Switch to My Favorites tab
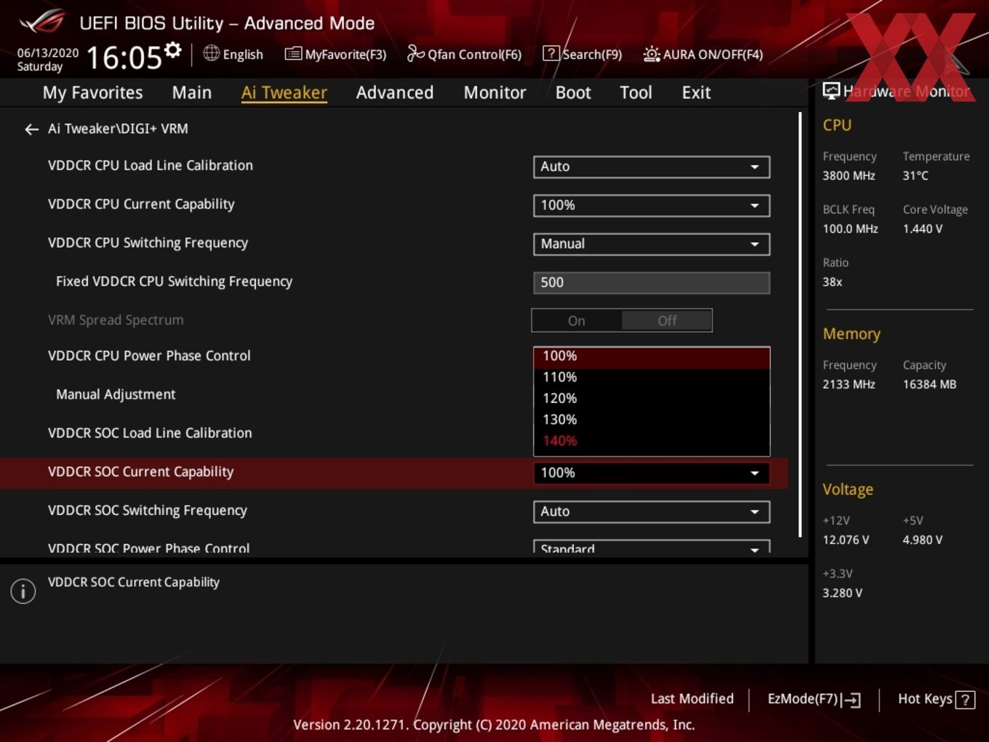989x742 pixels. 92,92
